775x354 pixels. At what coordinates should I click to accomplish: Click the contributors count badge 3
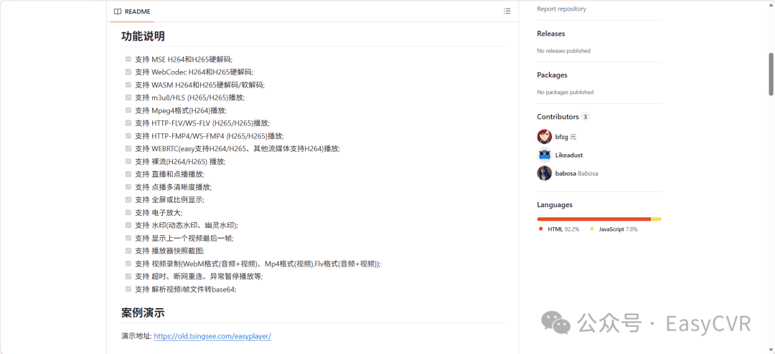pyautogui.click(x=586, y=117)
